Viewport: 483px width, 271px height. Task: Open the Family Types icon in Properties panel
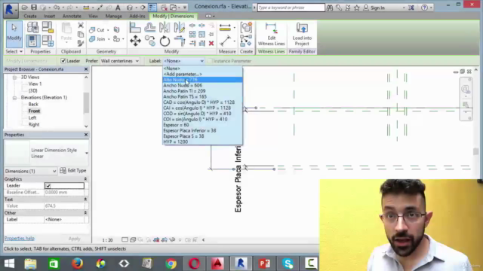(x=48, y=40)
